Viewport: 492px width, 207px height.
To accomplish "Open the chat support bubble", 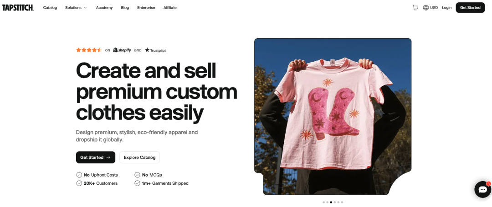I will tap(482, 189).
